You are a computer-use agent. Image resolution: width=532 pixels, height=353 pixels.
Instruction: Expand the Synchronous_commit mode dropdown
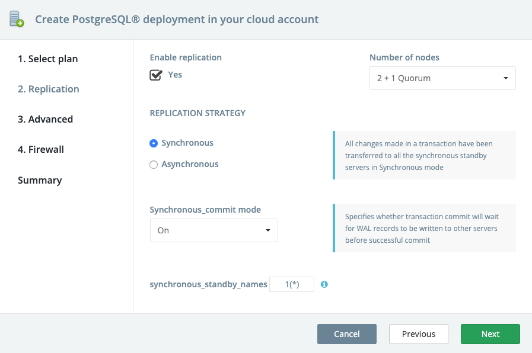click(x=214, y=230)
